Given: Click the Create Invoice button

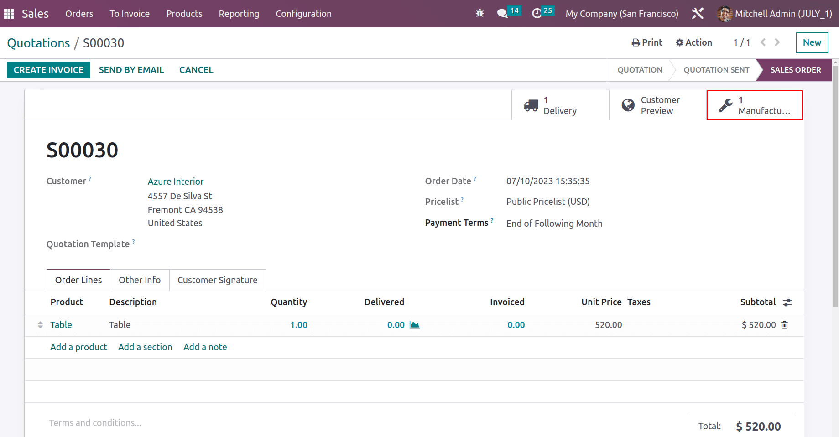Looking at the screenshot, I should (x=48, y=70).
